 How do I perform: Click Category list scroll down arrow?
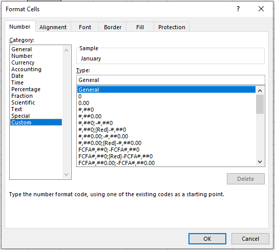pyautogui.click(x=66, y=174)
